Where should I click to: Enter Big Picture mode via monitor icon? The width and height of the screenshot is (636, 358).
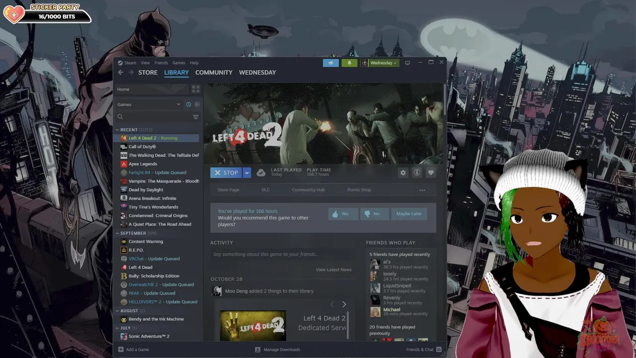[x=407, y=63]
